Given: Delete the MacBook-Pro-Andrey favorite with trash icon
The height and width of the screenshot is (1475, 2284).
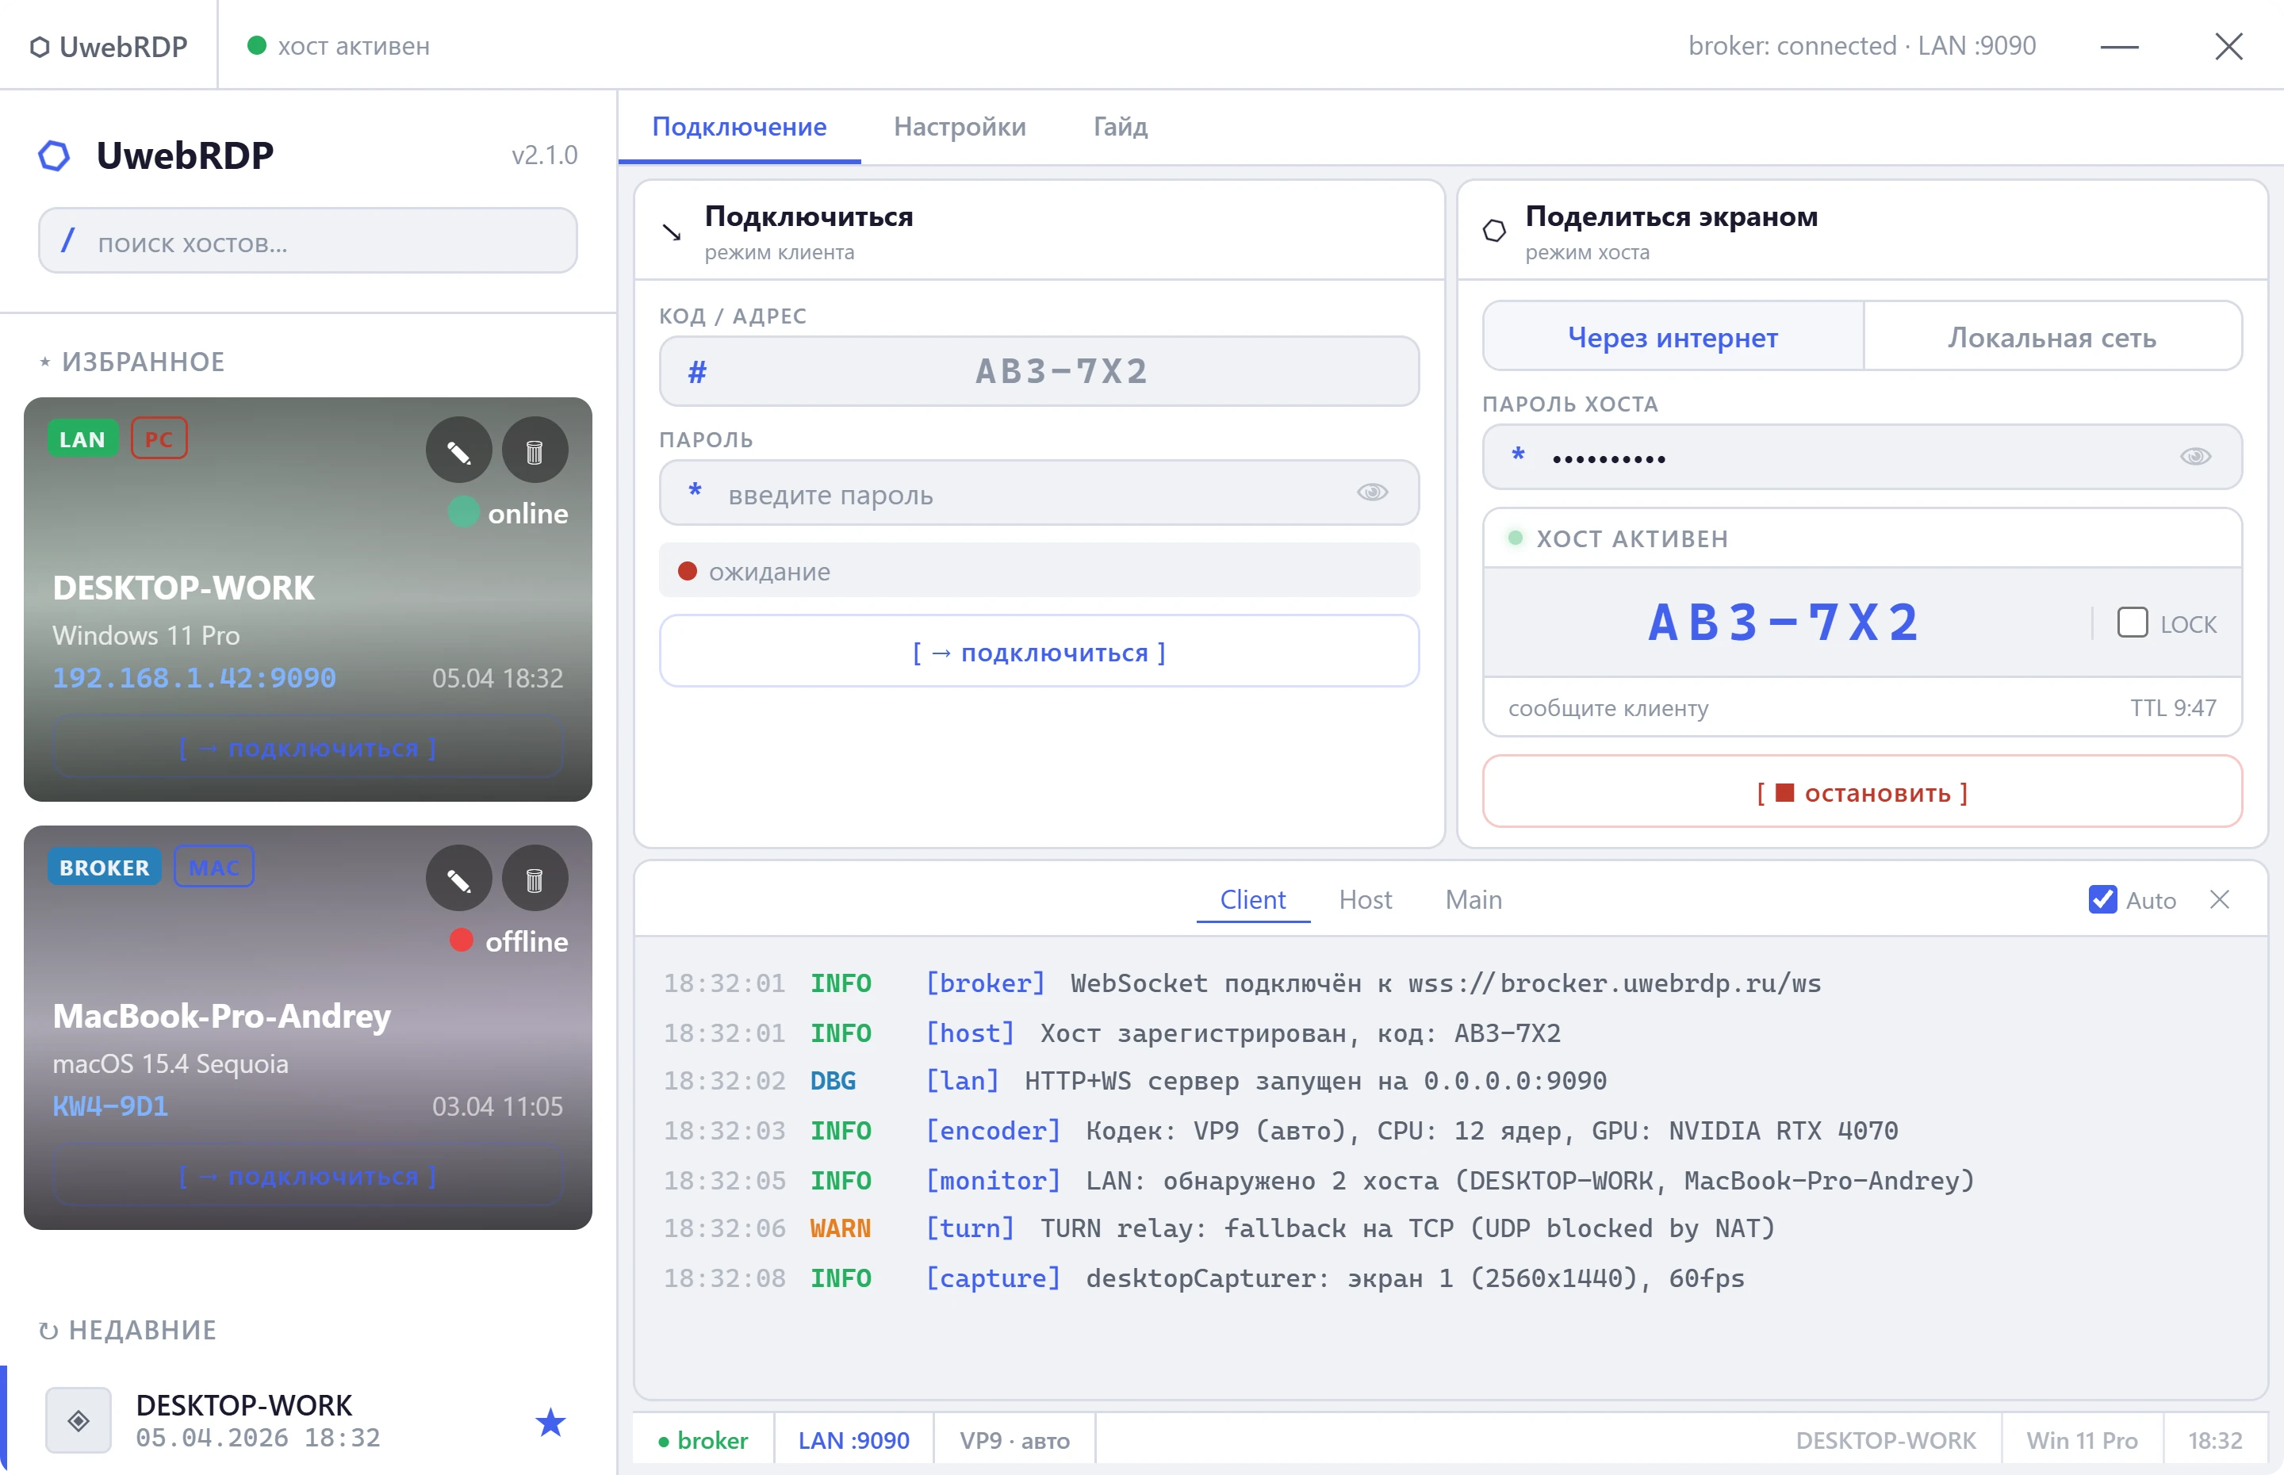Looking at the screenshot, I should [x=535, y=879].
